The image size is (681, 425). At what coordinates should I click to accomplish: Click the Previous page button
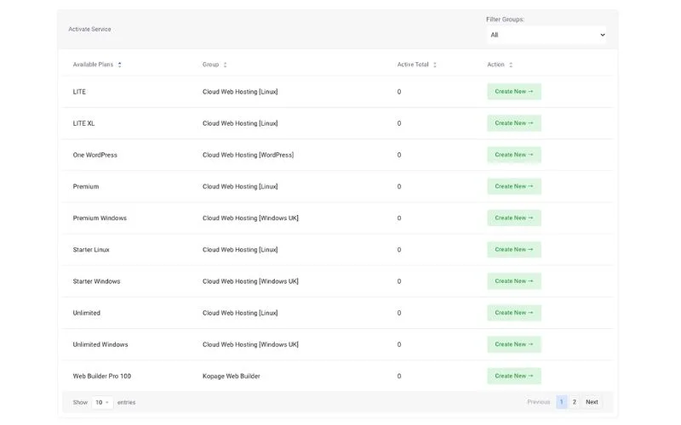pyautogui.click(x=539, y=402)
